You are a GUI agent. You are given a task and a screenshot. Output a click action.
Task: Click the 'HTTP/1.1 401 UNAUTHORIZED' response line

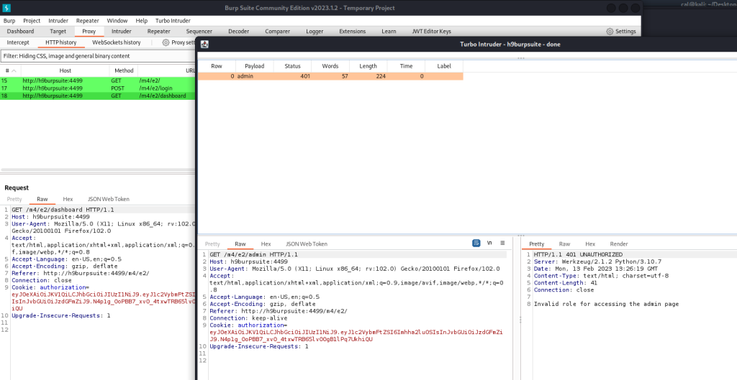tap(578, 255)
